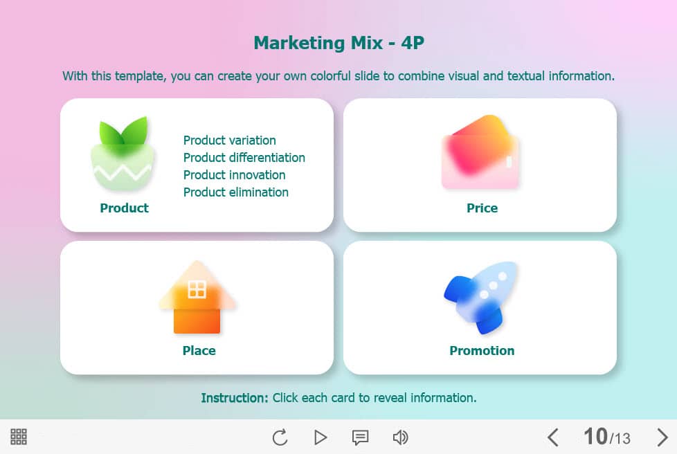Open the slide grid menu icon
The width and height of the screenshot is (677, 454).
(x=19, y=437)
